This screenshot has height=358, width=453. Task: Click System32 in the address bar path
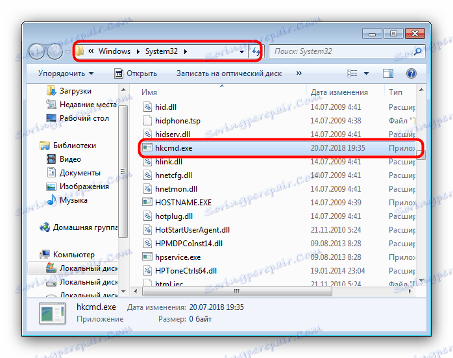point(161,51)
